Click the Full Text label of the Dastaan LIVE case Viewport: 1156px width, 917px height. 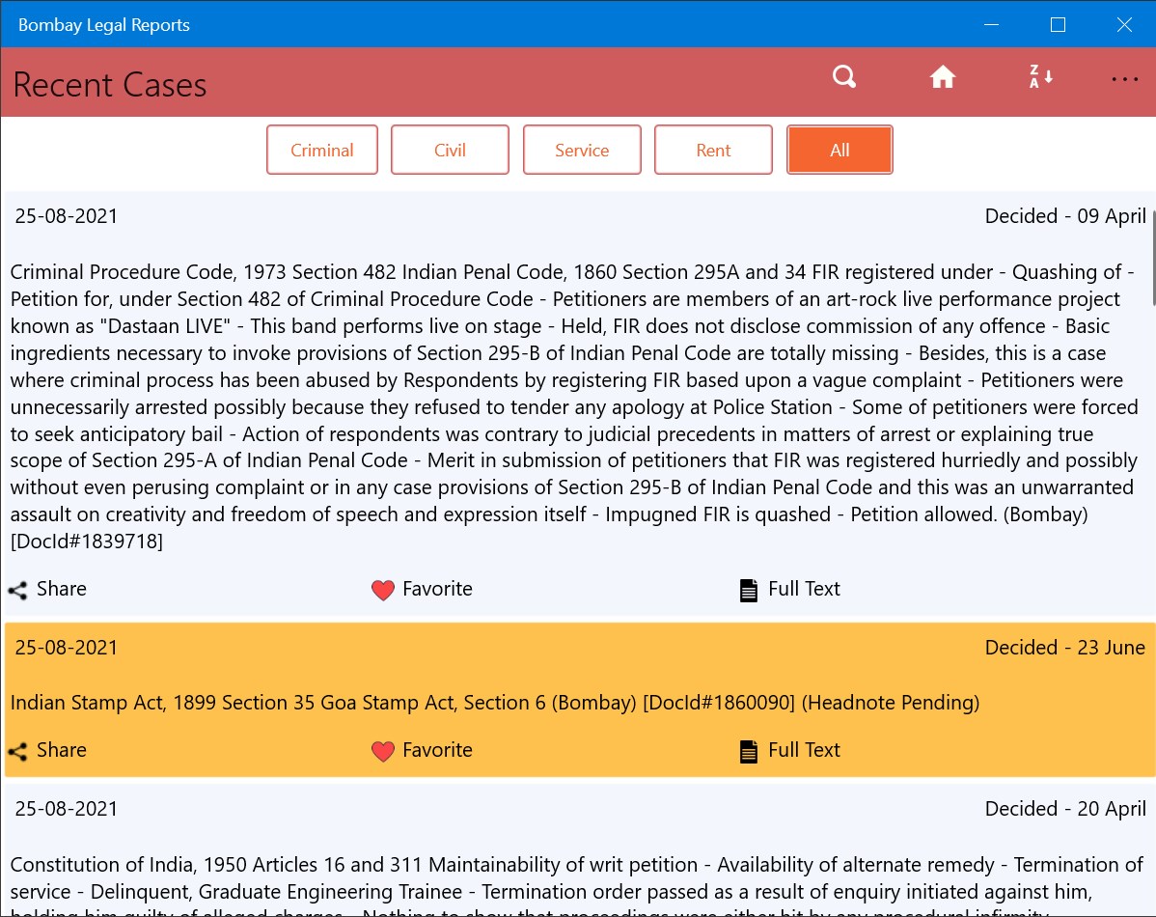point(804,589)
